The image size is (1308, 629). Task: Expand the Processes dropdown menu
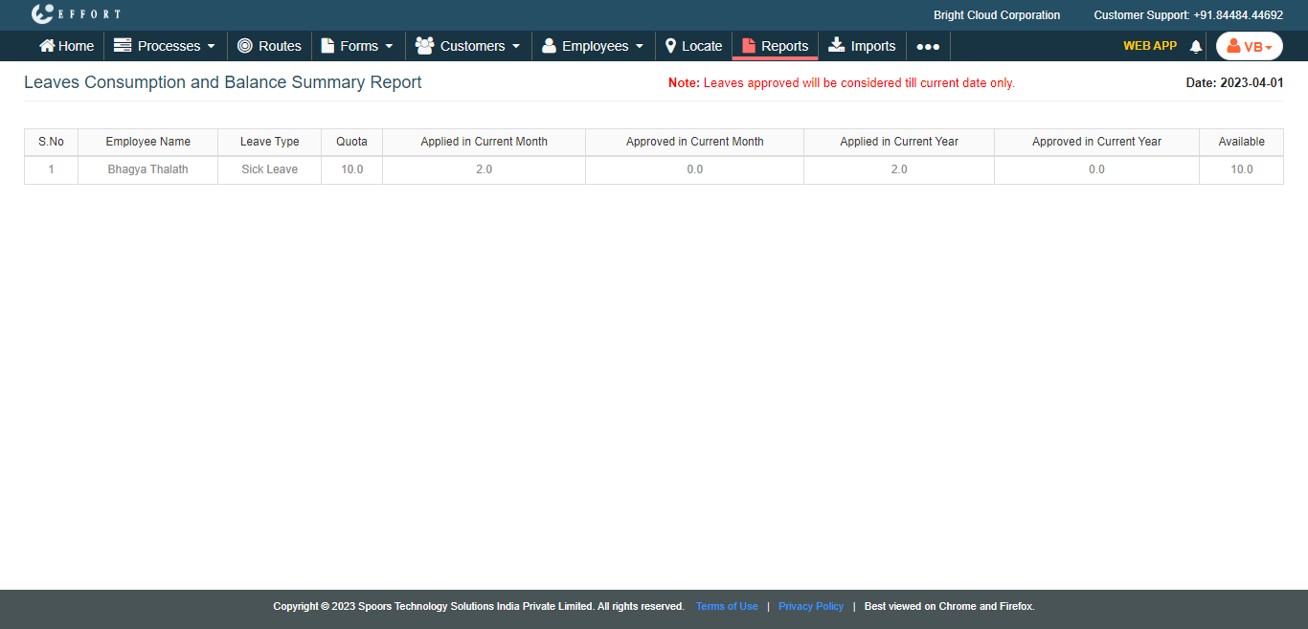coord(165,46)
